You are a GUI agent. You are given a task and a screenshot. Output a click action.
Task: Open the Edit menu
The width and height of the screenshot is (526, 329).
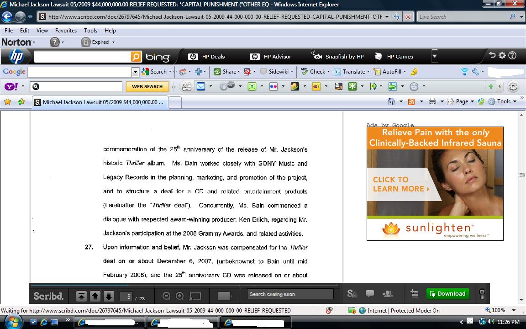click(x=25, y=31)
